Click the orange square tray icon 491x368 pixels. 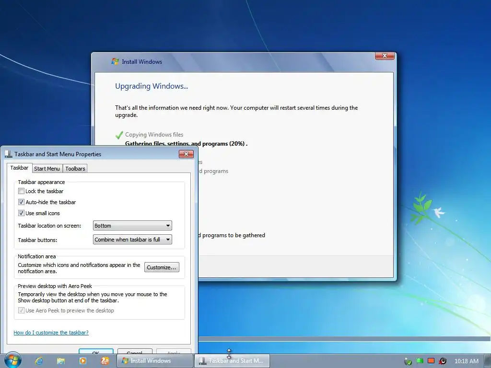pyautogui.click(x=431, y=361)
